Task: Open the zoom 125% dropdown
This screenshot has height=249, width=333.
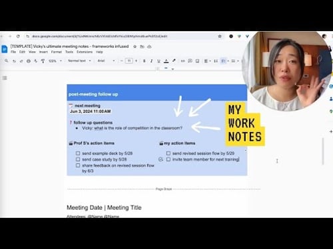Action: click(55, 61)
